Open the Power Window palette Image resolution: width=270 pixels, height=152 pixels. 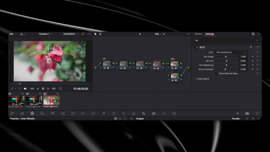113,113
